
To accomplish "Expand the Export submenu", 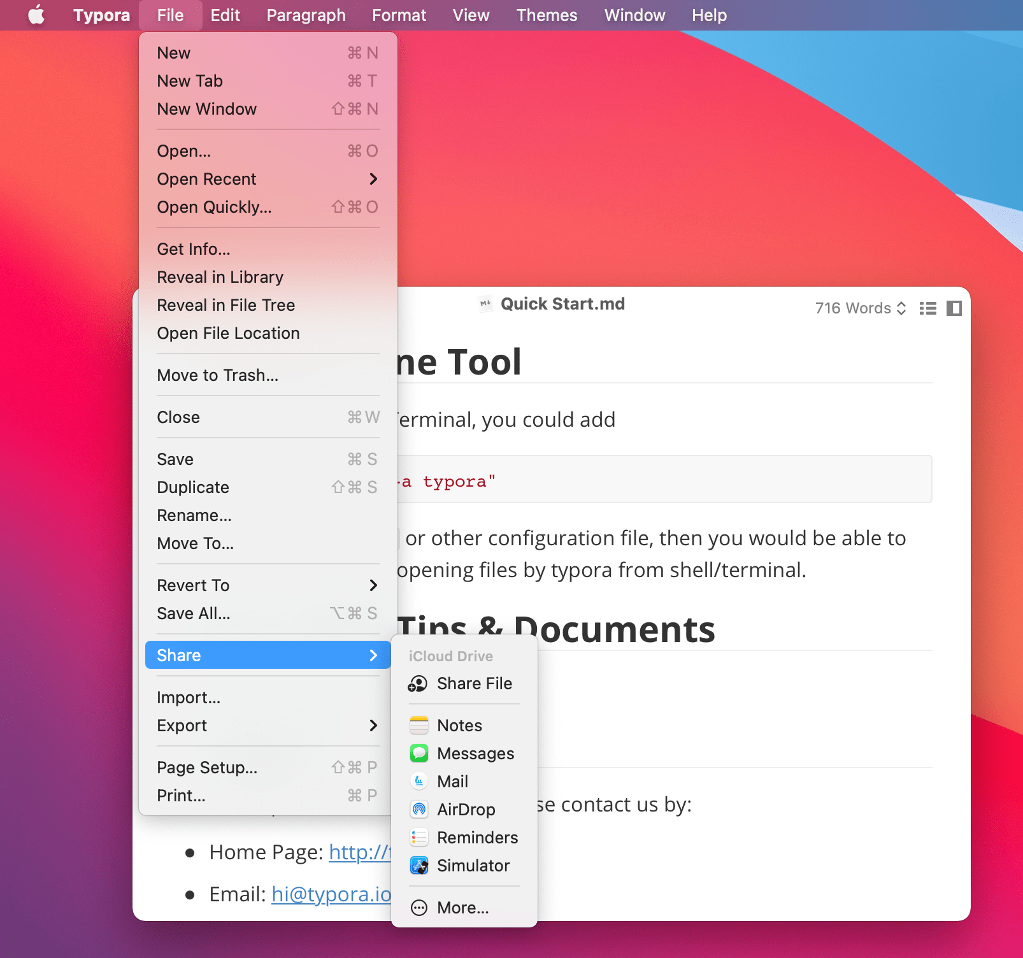I will click(268, 726).
